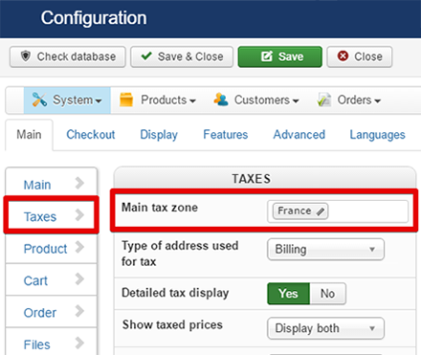
Task: Set Detailed tax display to No
Action: point(327,294)
